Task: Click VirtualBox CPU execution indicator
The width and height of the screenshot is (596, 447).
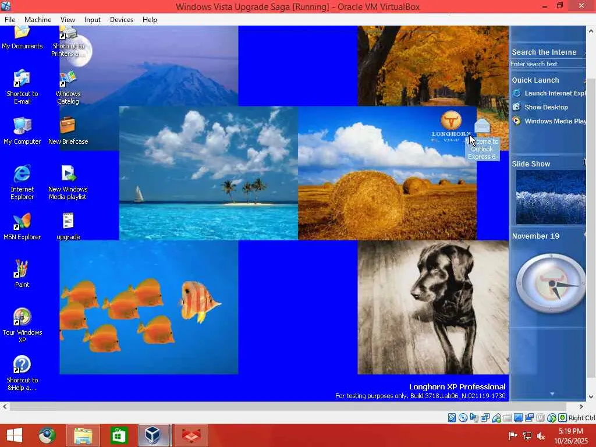Action: (541, 418)
